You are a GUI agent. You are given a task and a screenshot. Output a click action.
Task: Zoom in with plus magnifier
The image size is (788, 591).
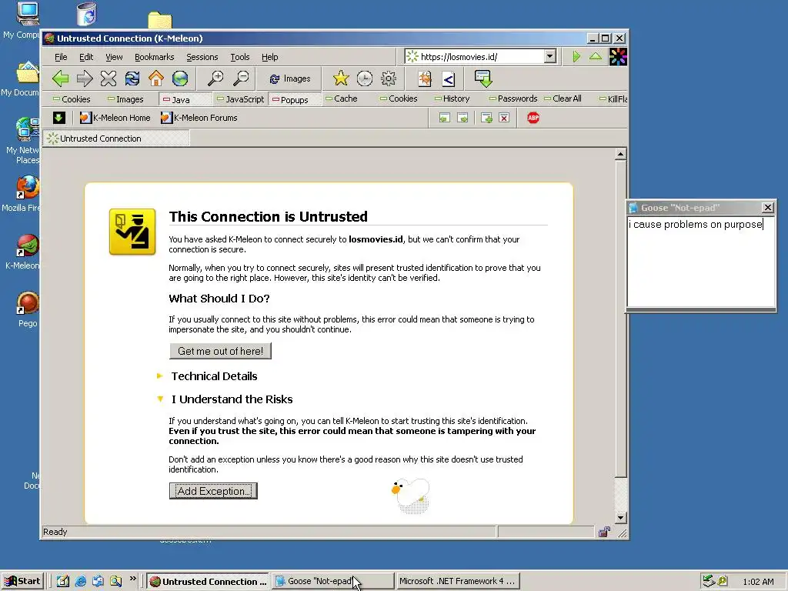click(x=215, y=78)
